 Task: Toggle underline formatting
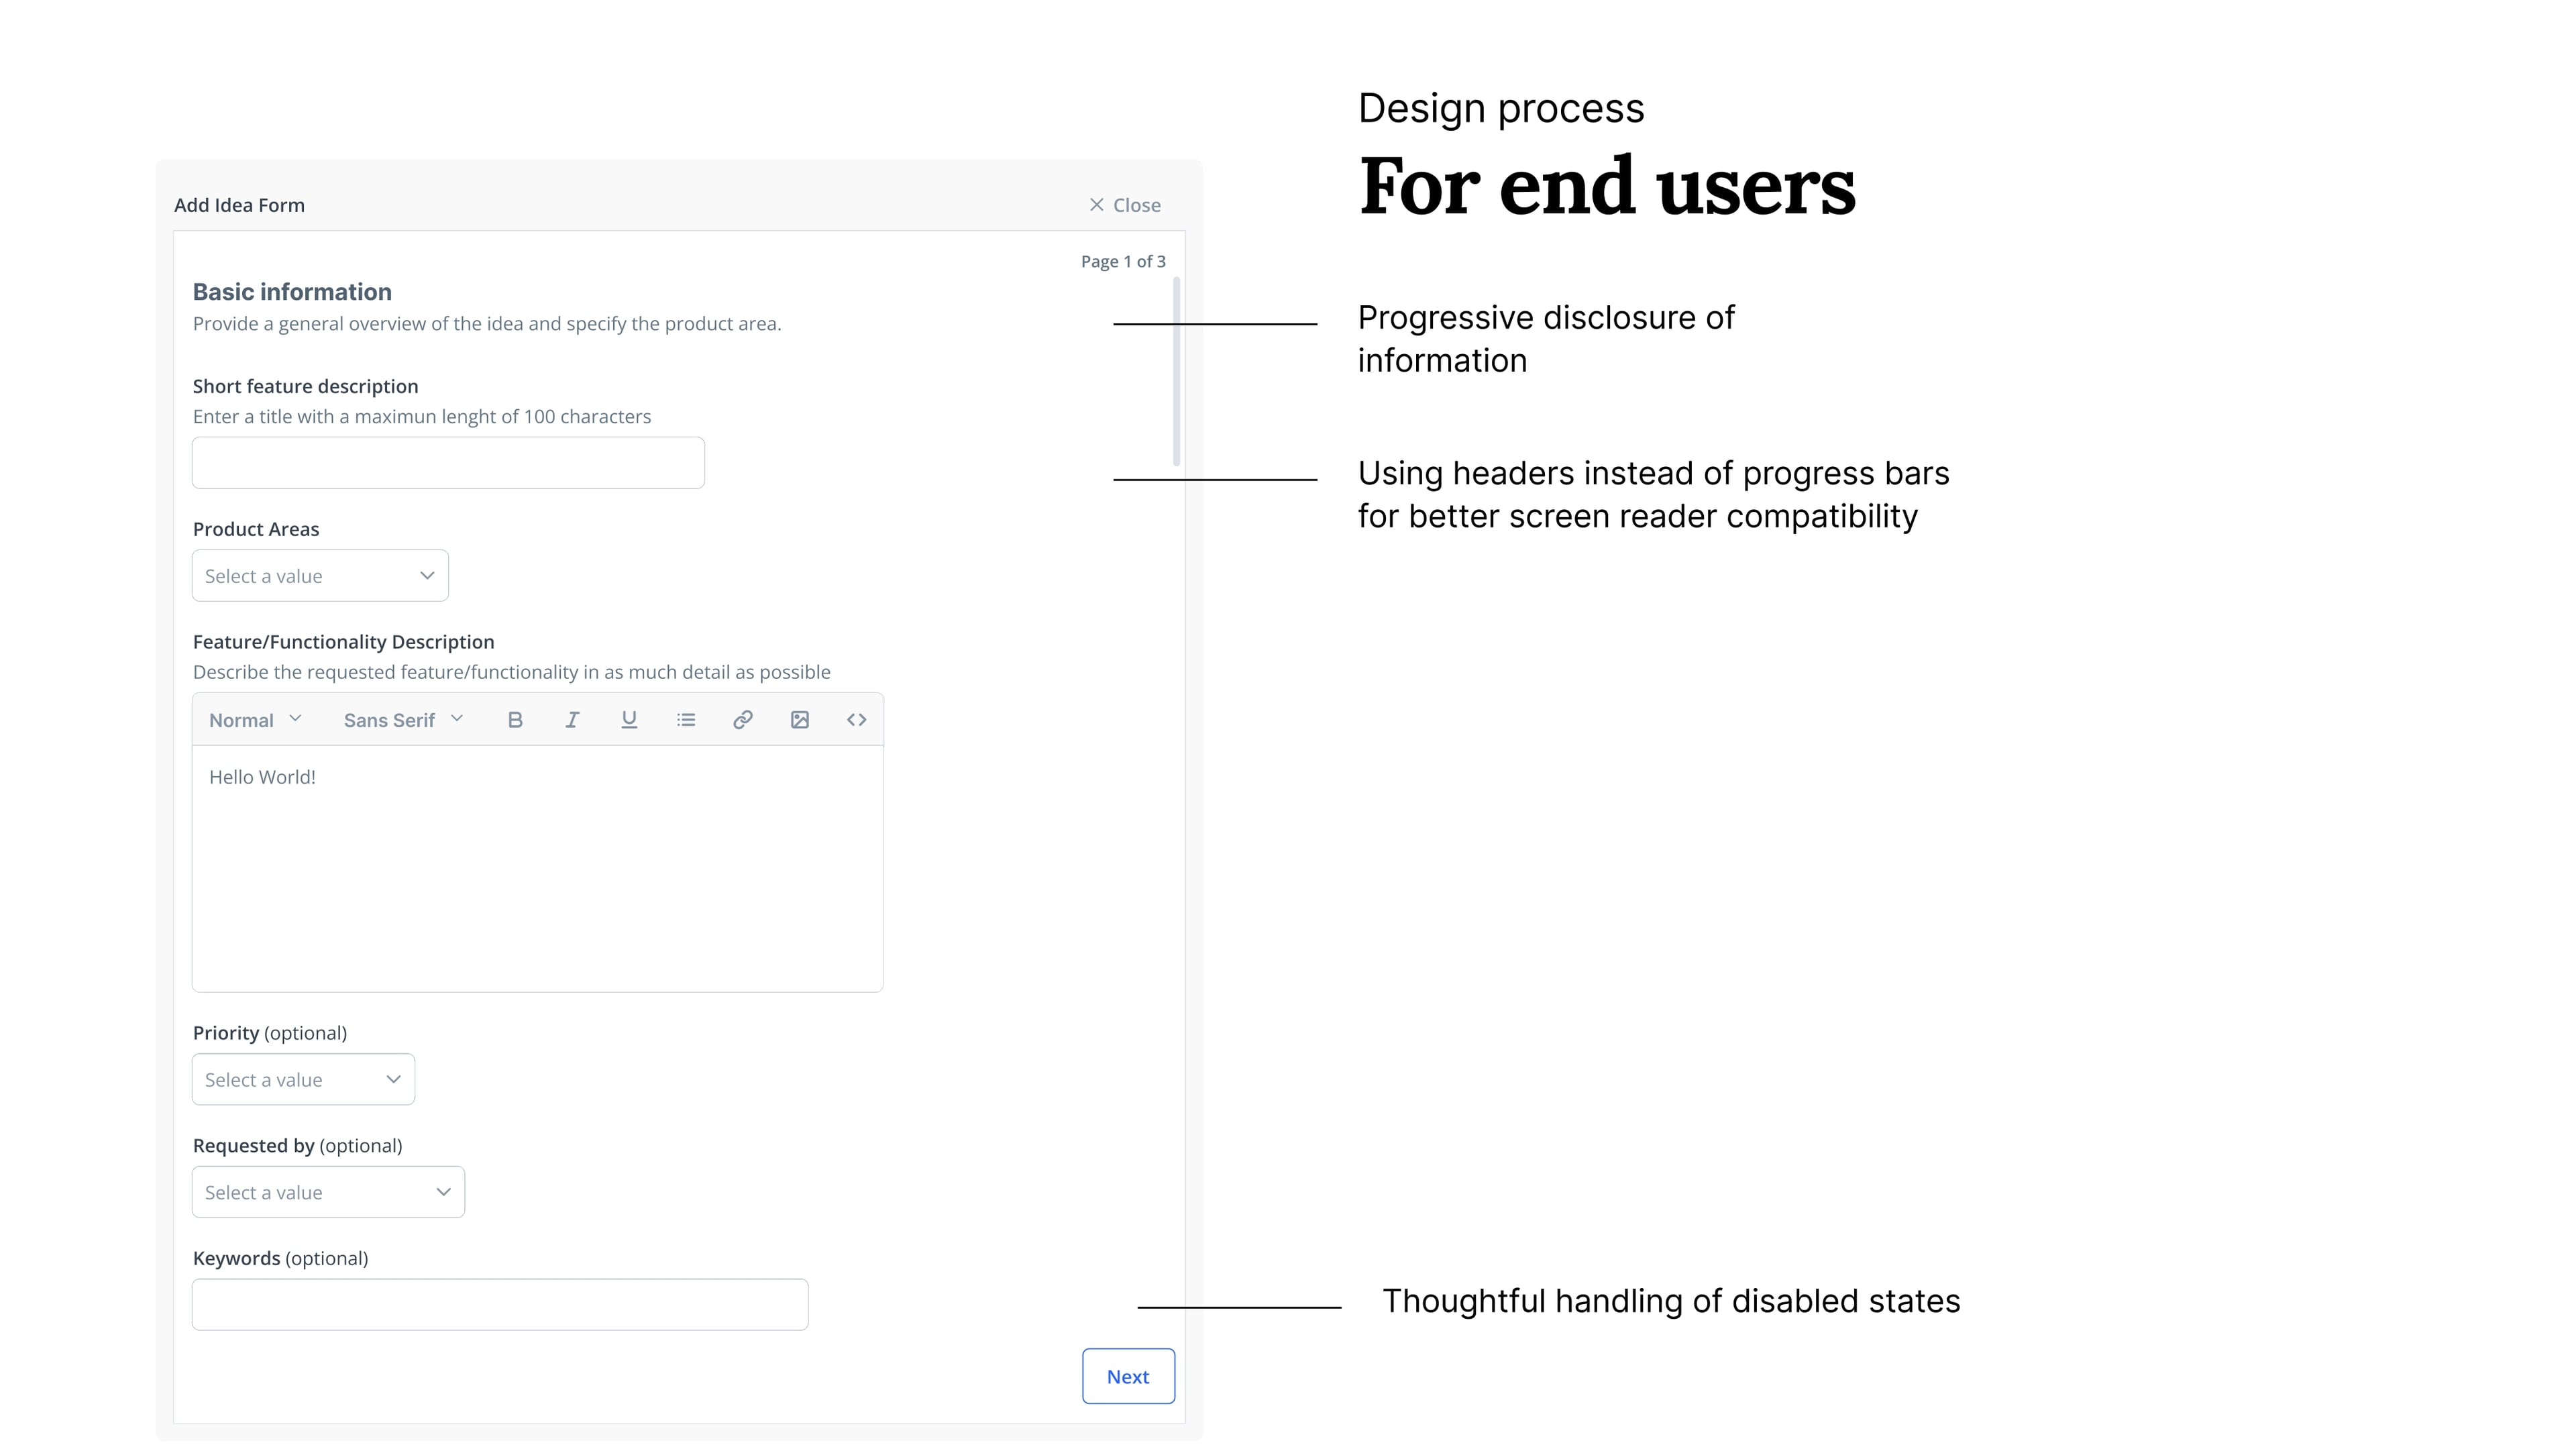click(x=629, y=719)
